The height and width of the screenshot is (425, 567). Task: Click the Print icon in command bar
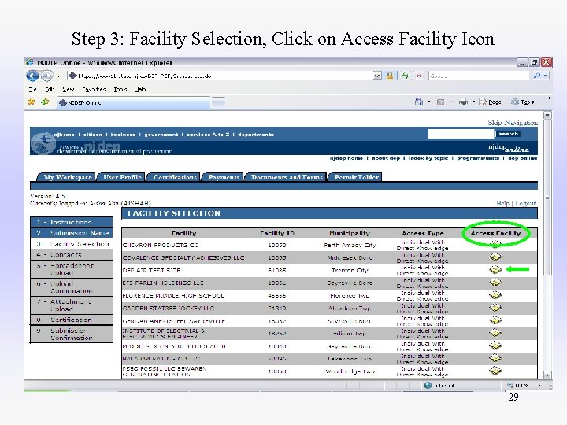tap(463, 102)
